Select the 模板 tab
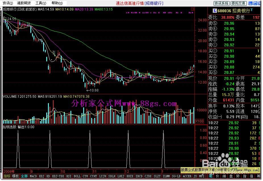This screenshot has width=263, height=181. [x=15, y=176]
